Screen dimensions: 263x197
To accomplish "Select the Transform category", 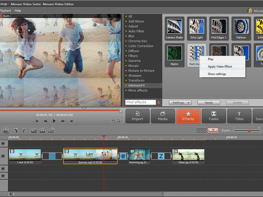I will [x=136, y=81].
